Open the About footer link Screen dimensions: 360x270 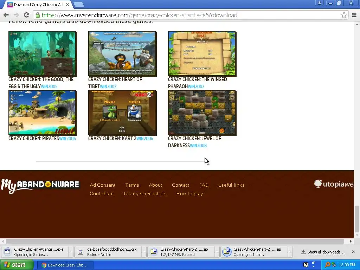(x=155, y=185)
